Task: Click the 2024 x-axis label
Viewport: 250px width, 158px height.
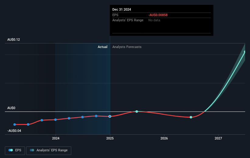Action: click(56, 138)
